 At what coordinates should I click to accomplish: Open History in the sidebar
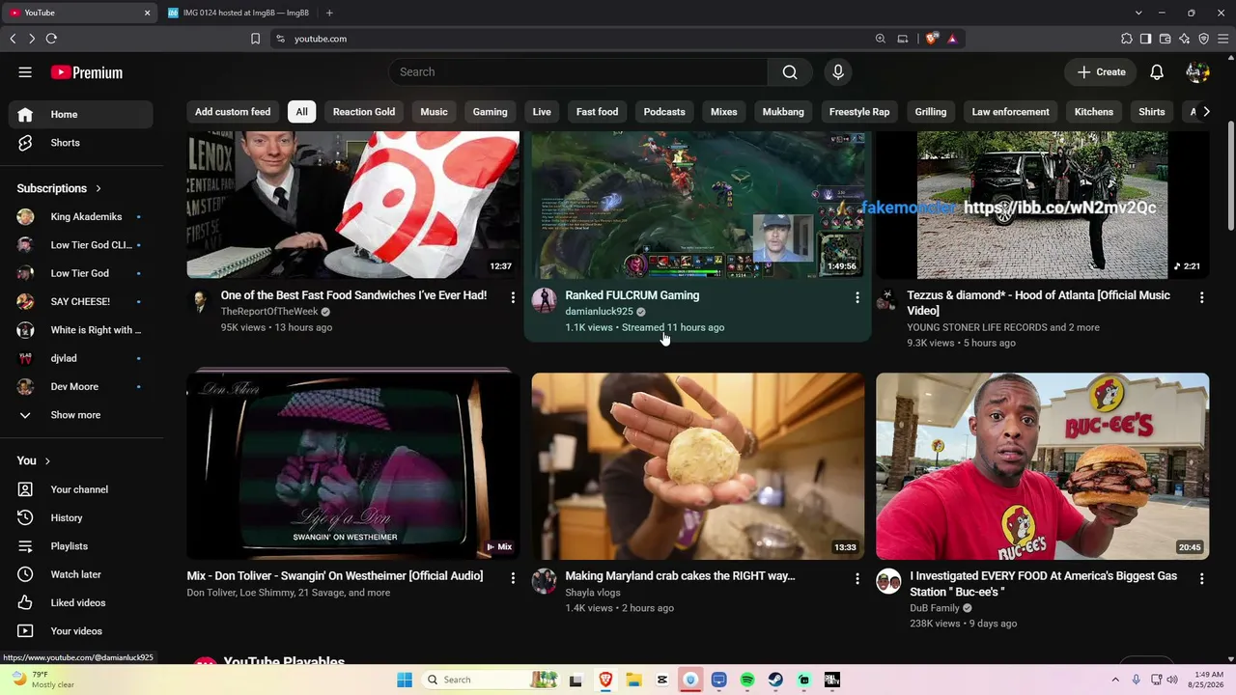81,518
